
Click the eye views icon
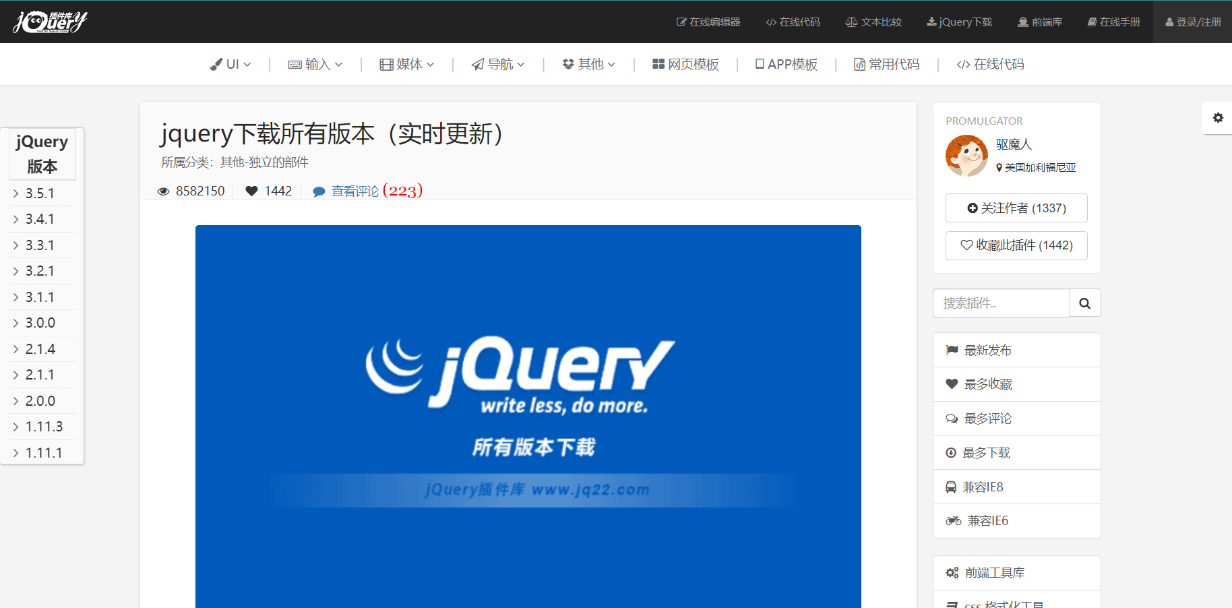(163, 191)
